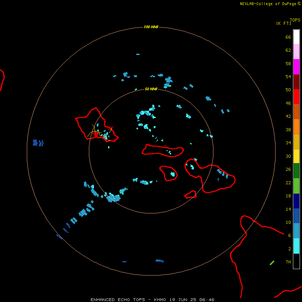Select the steel blue legend swatch

coord(296,231)
